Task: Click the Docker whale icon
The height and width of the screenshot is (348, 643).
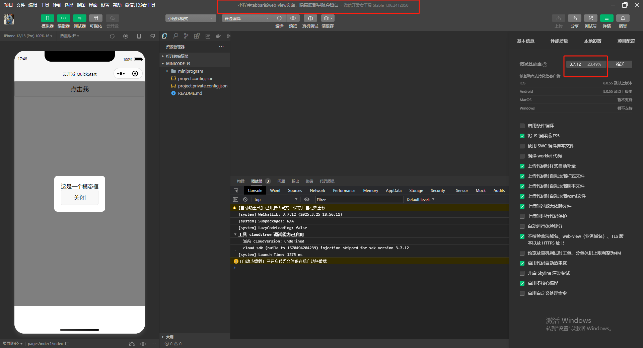Action: [x=218, y=36]
